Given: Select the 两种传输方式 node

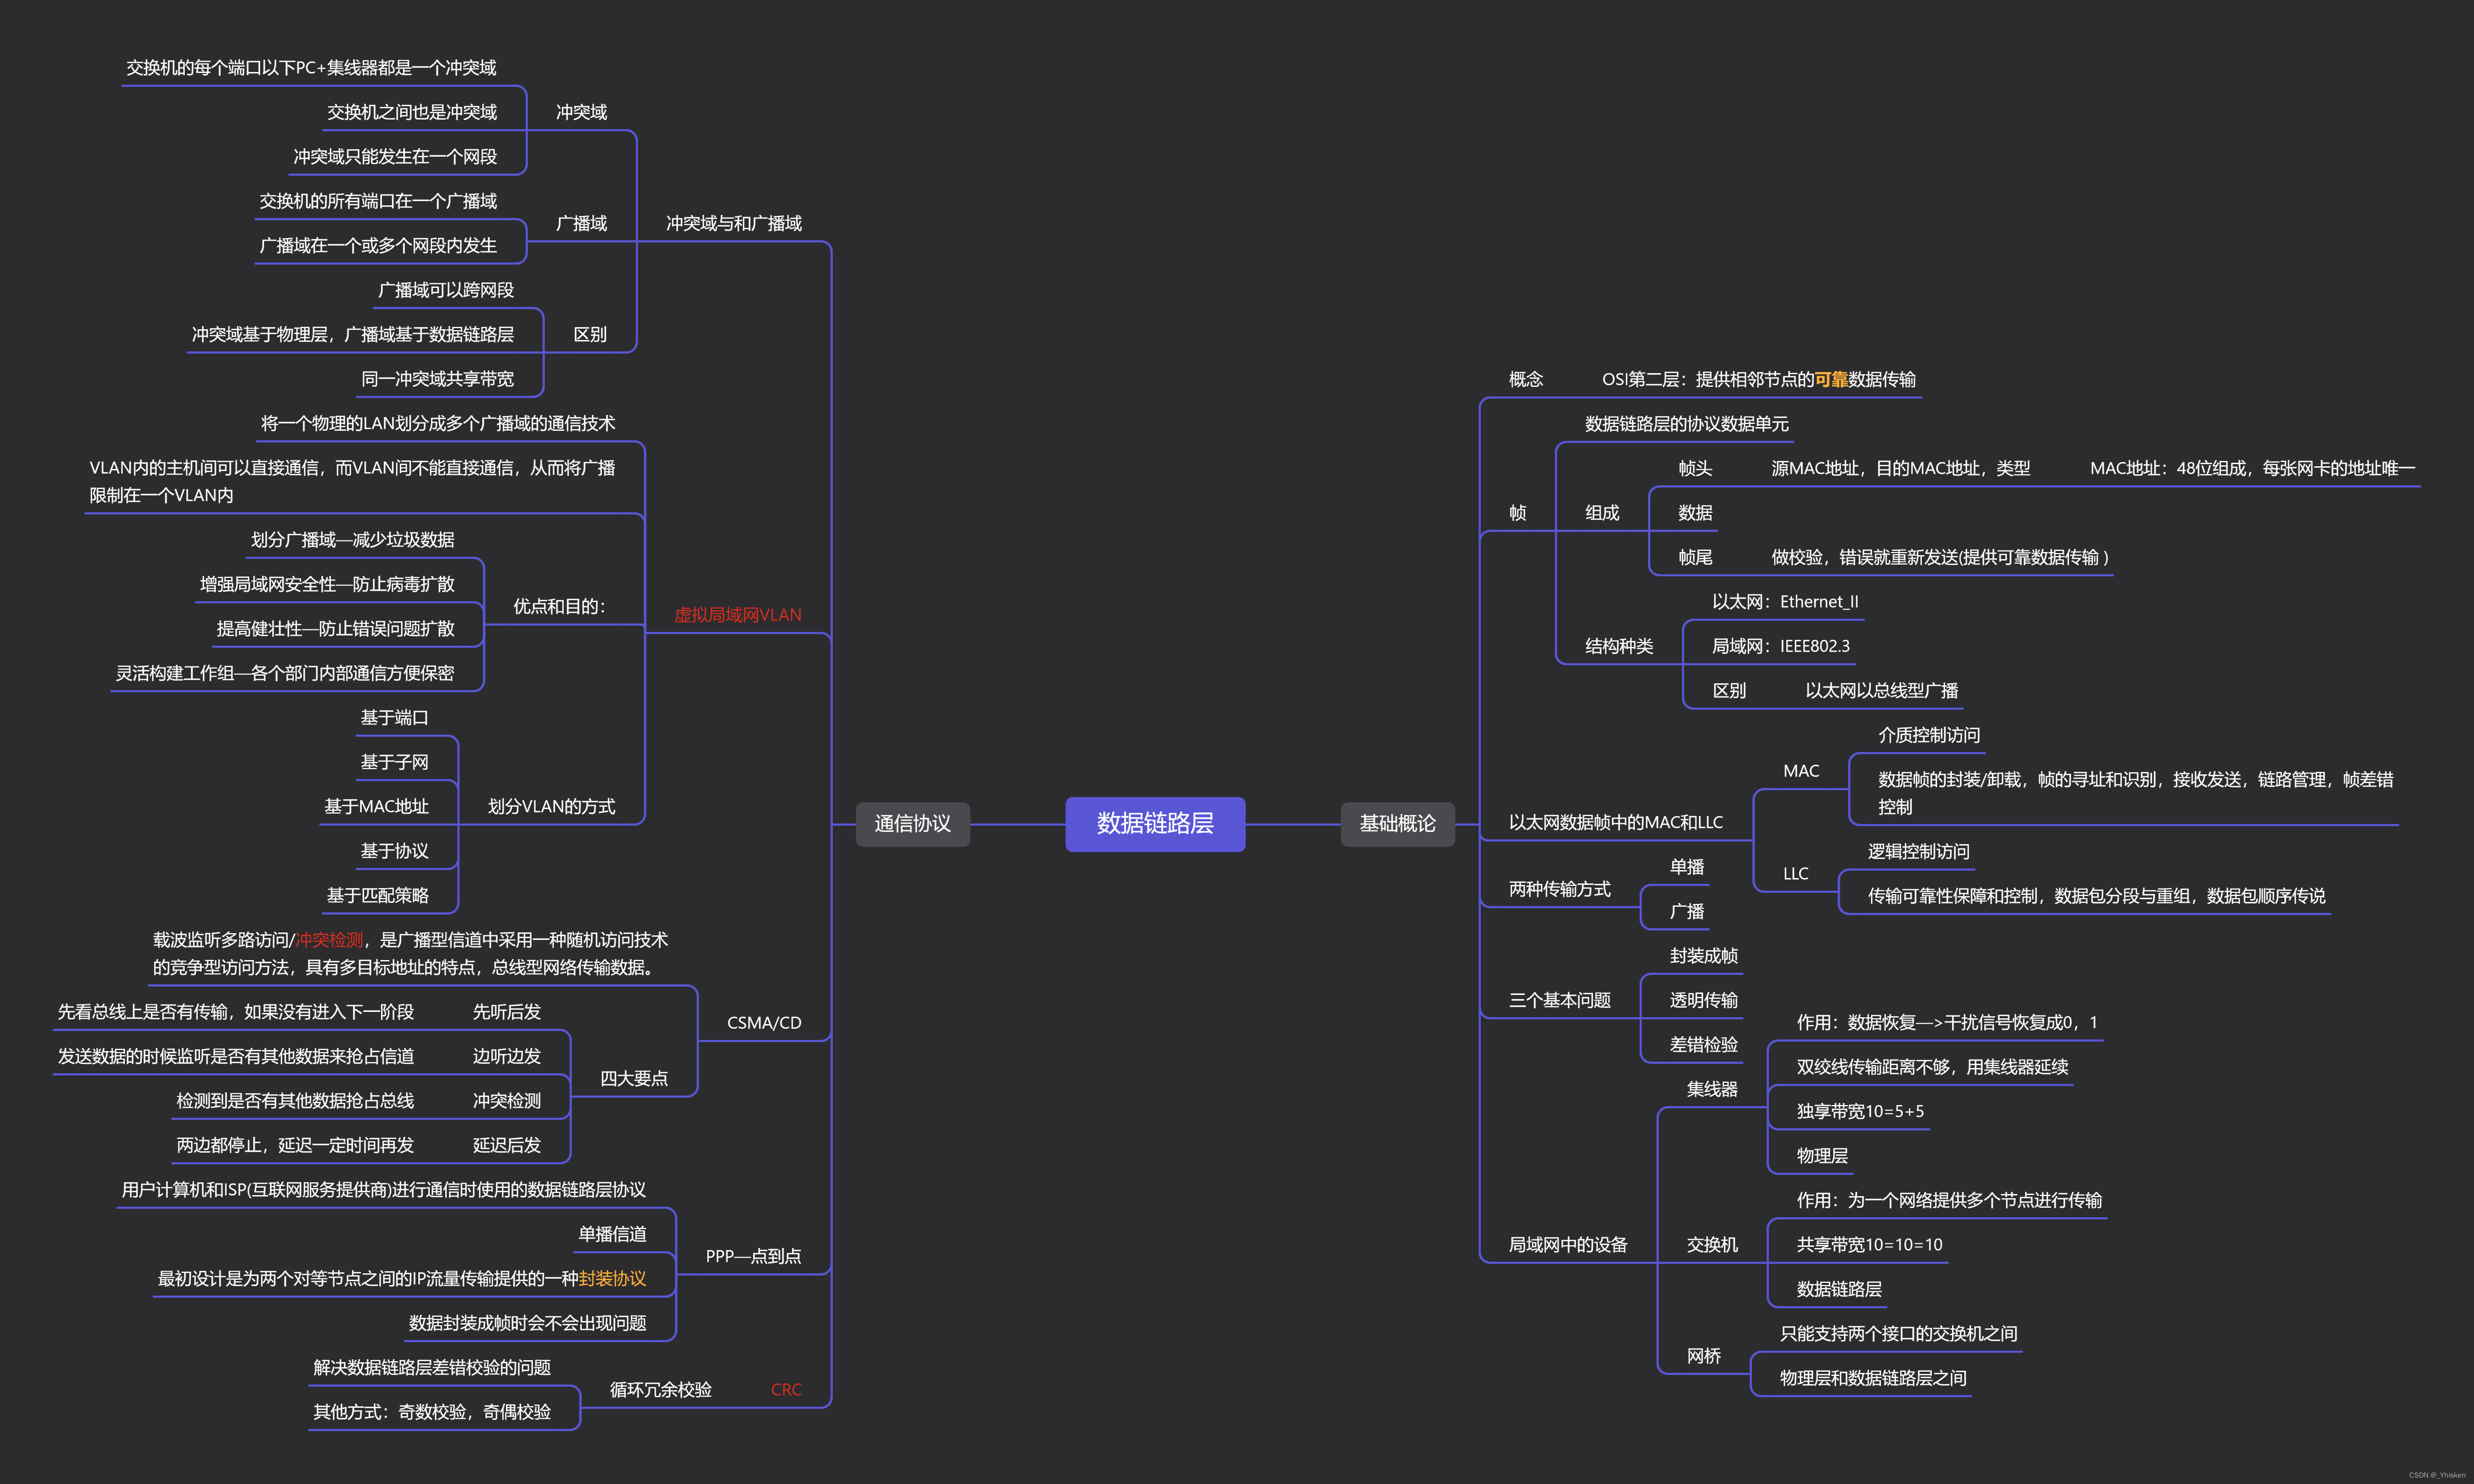Looking at the screenshot, I should [x=1560, y=889].
